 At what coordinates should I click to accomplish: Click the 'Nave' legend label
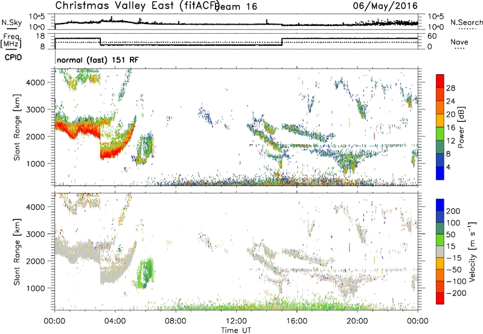[459, 42]
